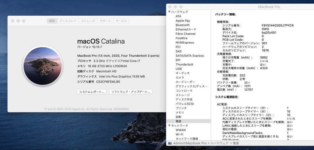
Task: Click the セルのリビジョン value 1876
Action: tap(265, 50)
